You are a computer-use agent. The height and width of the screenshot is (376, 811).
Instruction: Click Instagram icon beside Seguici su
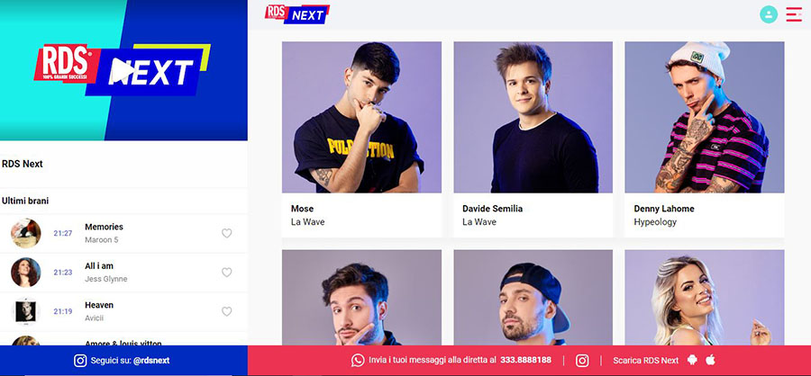pyautogui.click(x=80, y=361)
